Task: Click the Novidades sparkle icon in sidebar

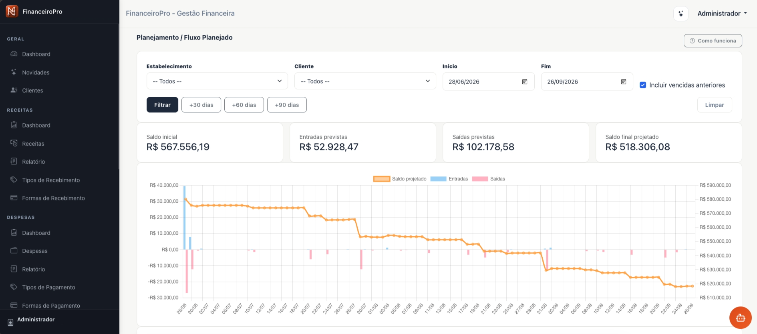Action: tap(14, 72)
